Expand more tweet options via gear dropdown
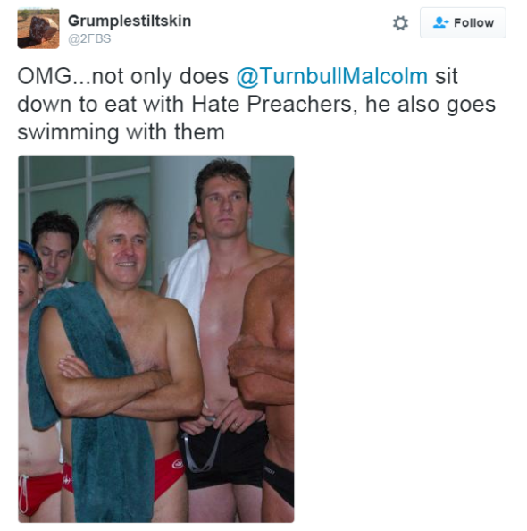Screen dimensions: 527x531 [400, 23]
